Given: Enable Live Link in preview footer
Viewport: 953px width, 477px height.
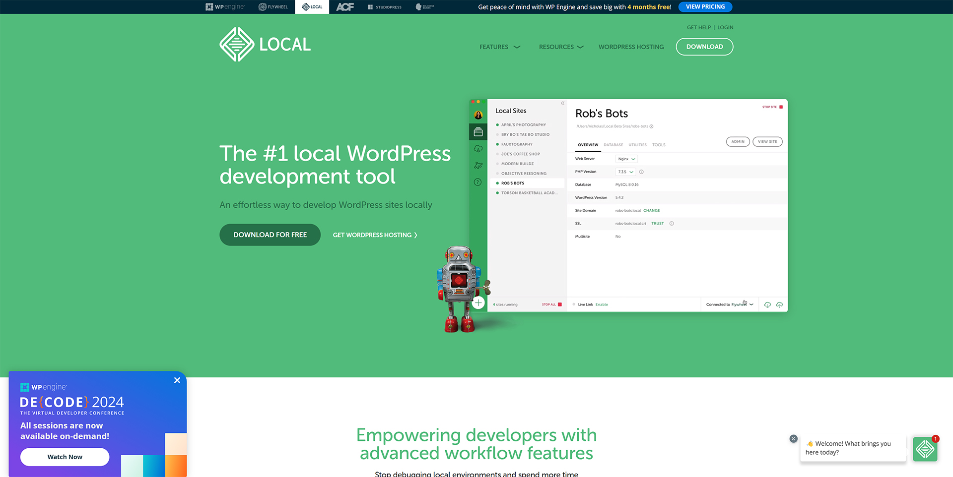Looking at the screenshot, I should (x=602, y=304).
